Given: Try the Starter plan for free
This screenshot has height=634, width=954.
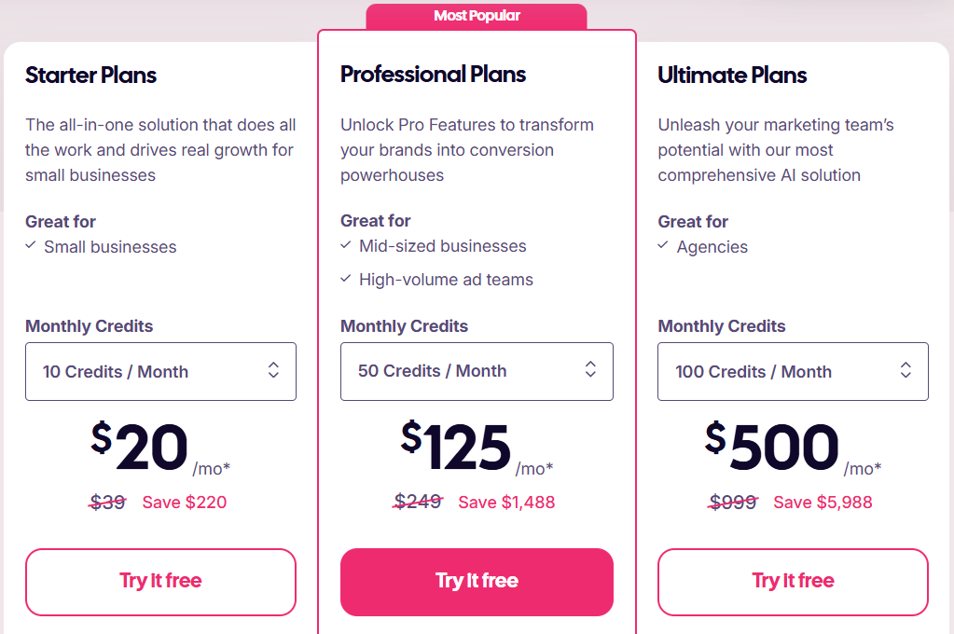Looking at the screenshot, I should tap(160, 582).
